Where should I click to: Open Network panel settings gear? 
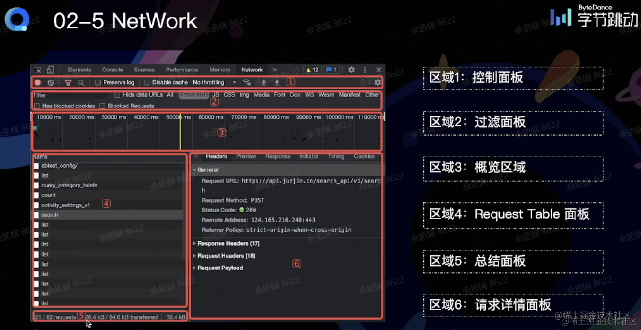pos(378,82)
